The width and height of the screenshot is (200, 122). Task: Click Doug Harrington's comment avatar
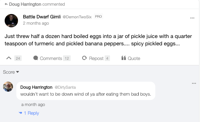[8, 87]
